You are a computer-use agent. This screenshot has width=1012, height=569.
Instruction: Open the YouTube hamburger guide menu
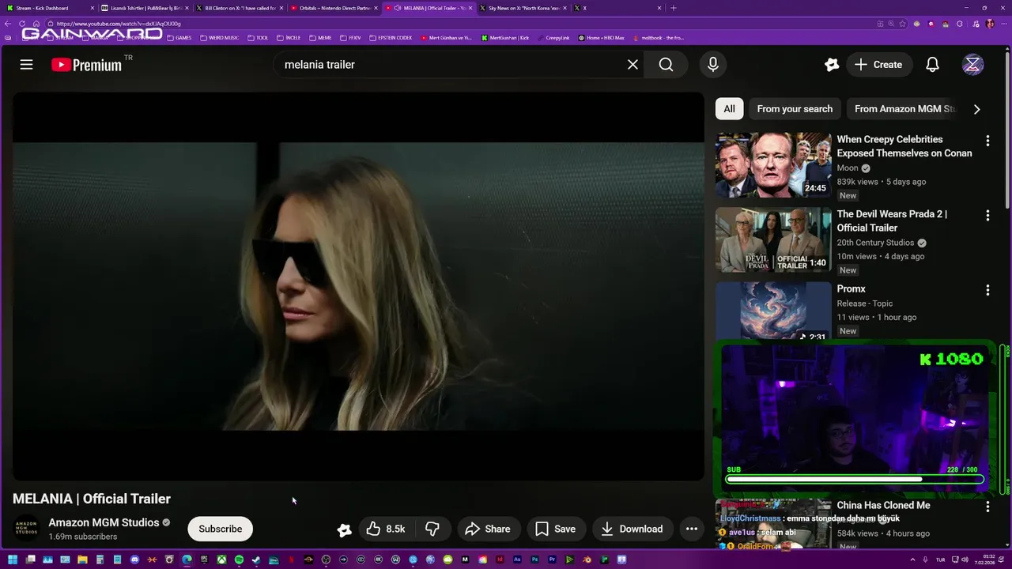click(26, 65)
